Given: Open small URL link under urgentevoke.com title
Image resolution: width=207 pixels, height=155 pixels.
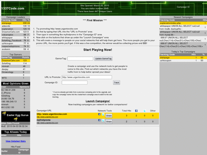Looking at the screenshot, I should (x=47, y=117).
